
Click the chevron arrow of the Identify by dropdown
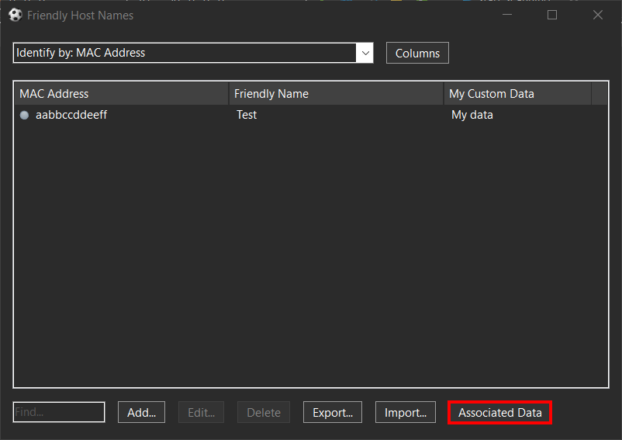pyautogui.click(x=365, y=53)
